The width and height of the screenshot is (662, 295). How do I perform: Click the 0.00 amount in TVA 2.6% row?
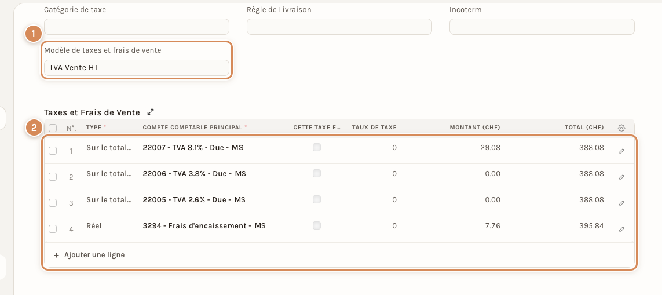493,201
